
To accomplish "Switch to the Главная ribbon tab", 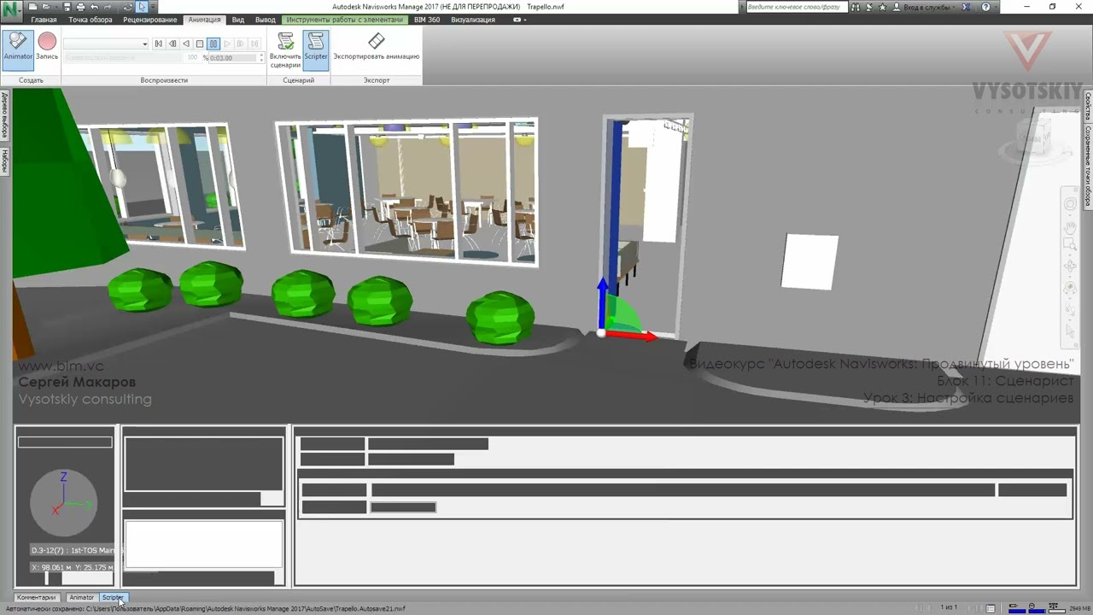I will point(44,20).
